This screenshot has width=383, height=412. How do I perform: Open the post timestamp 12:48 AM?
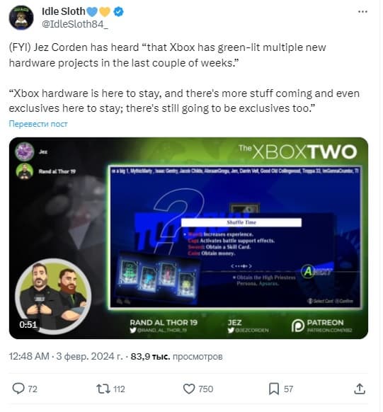point(29,356)
